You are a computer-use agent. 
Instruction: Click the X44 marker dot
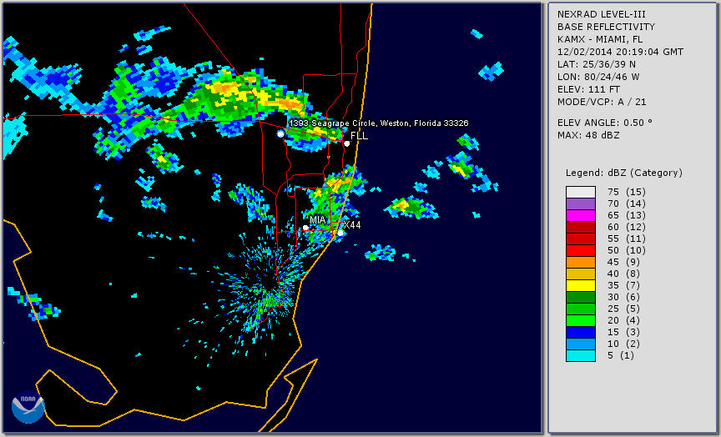[x=340, y=234]
